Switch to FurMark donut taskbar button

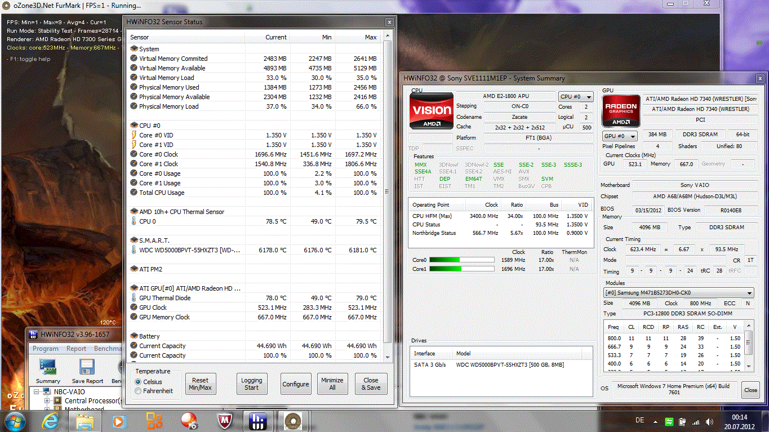tap(292, 421)
